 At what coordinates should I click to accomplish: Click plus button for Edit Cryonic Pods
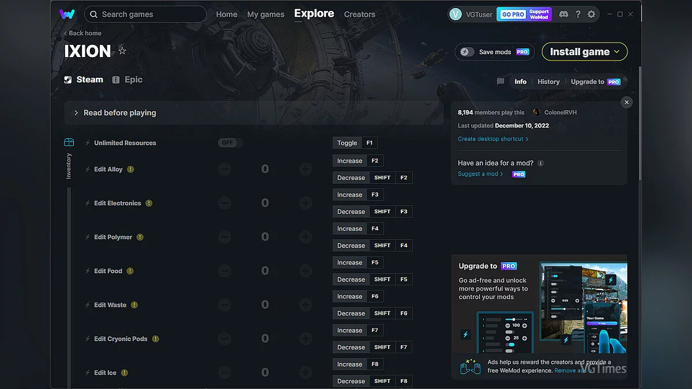click(x=306, y=338)
